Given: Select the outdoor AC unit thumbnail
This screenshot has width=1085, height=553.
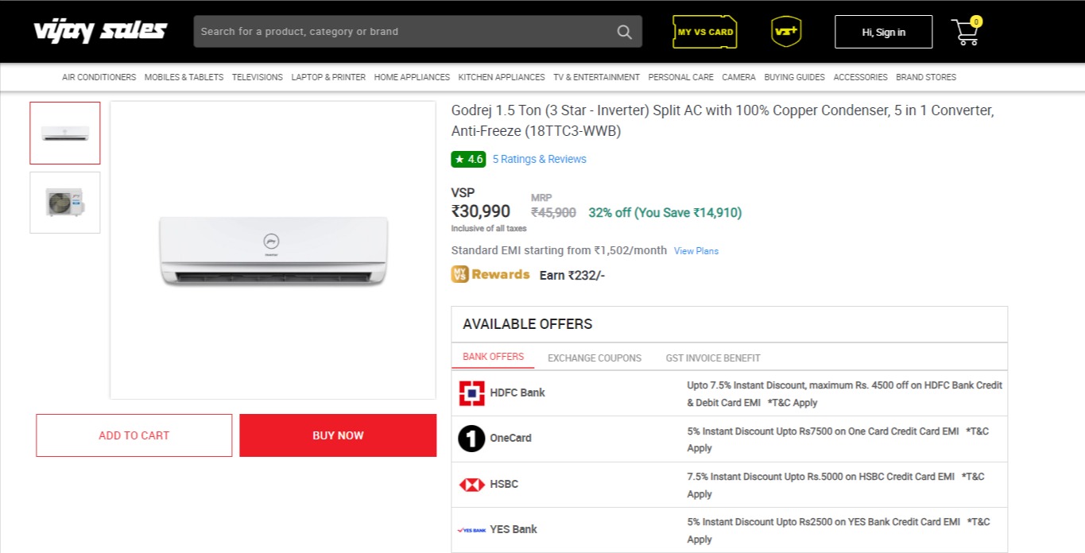Looking at the screenshot, I should pyautogui.click(x=65, y=203).
